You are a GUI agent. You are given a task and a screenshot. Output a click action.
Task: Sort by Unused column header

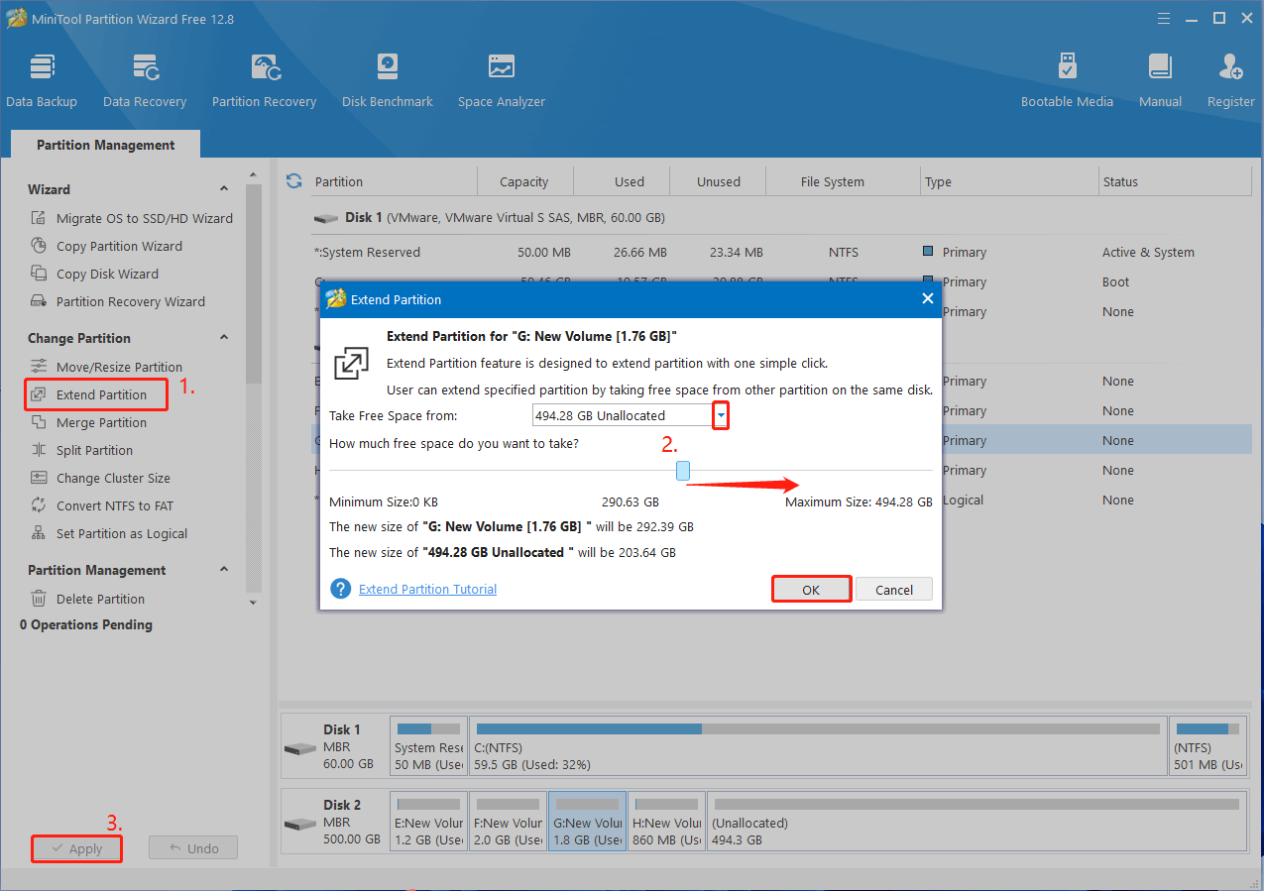tap(719, 181)
